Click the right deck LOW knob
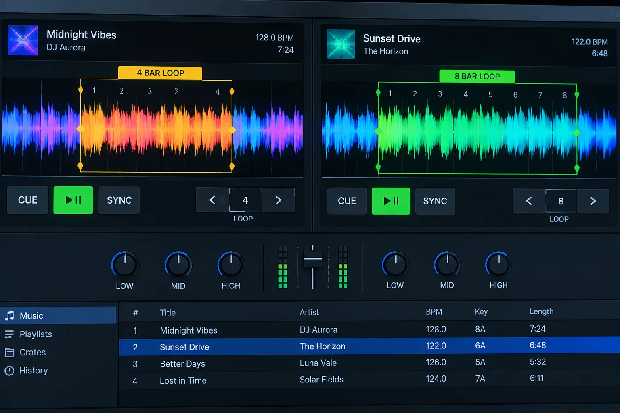Screen dimensions: 620x413 pyautogui.click(x=396, y=265)
